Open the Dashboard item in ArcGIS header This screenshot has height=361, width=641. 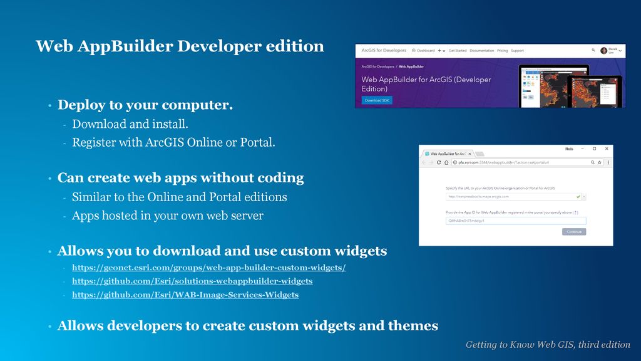pos(423,51)
